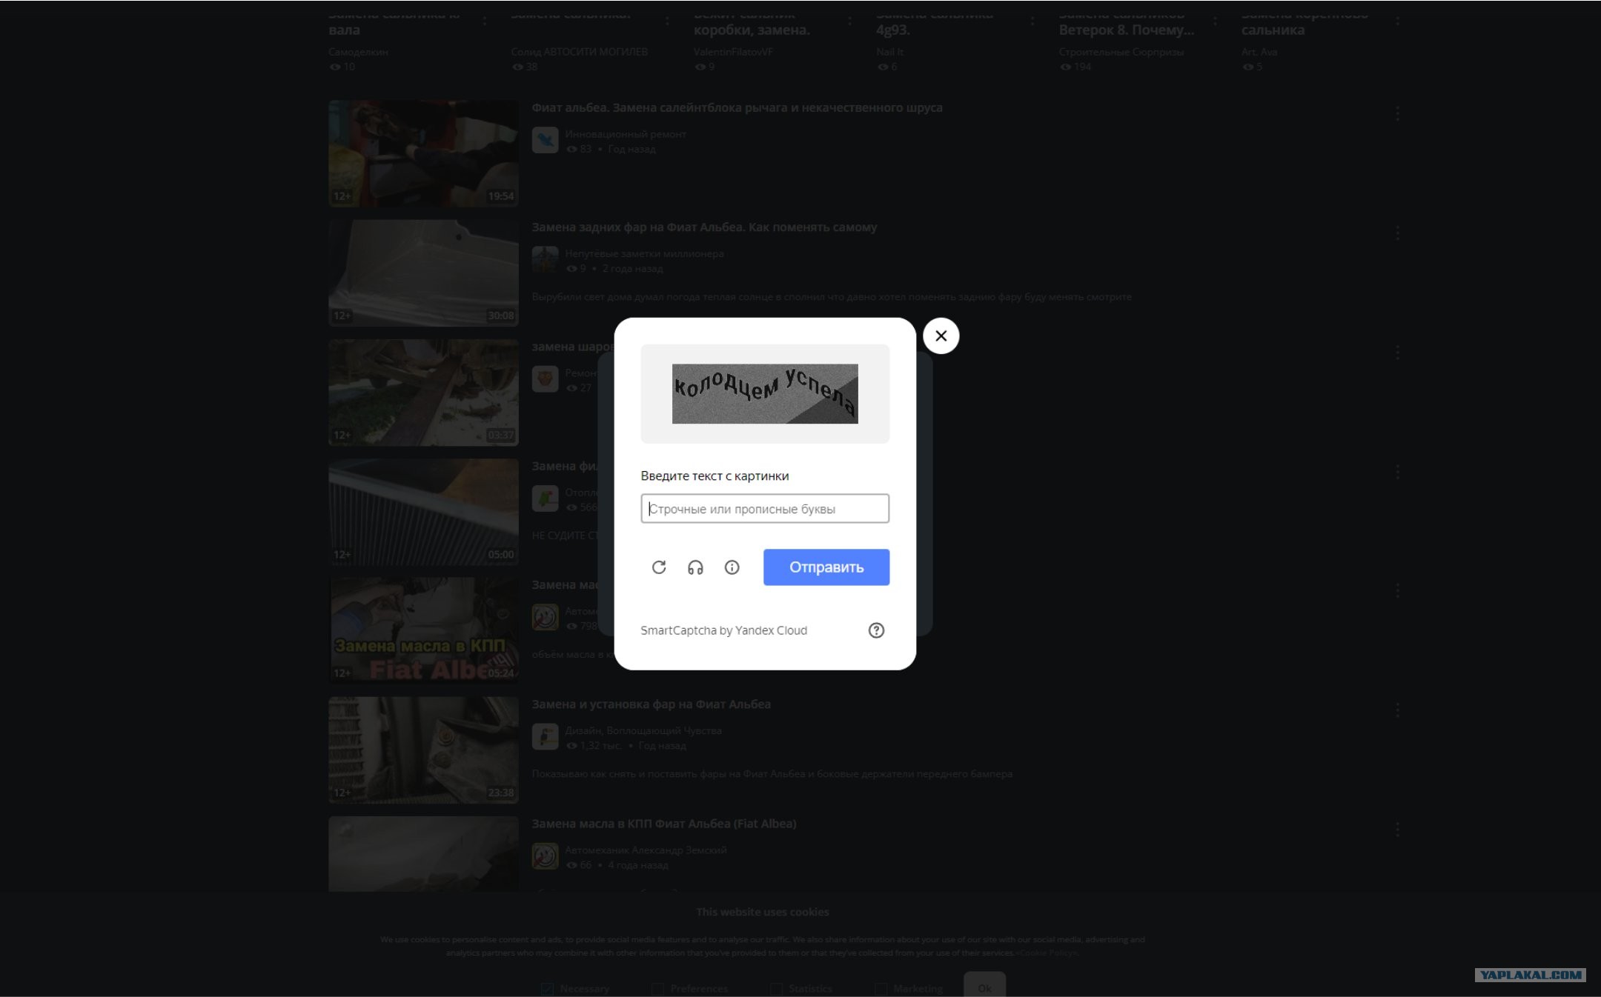Open the three-dot menu for the 05:00 video row
This screenshot has width=1601, height=997.
tap(1397, 472)
